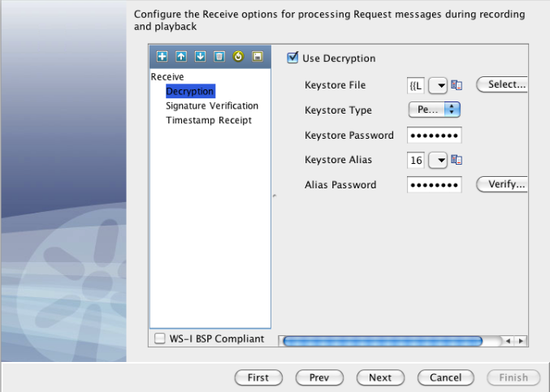The height and width of the screenshot is (392, 550).
Task: Click the trash delete icon
Action: [219, 57]
